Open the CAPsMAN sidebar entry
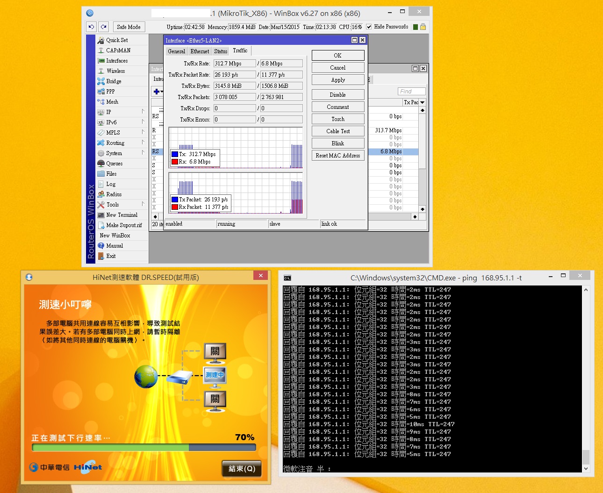Viewport: 603px width, 493px height. click(122, 50)
